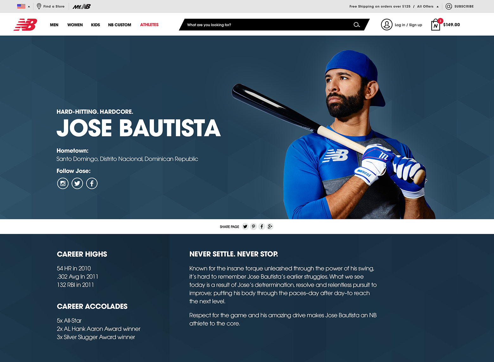Open Jose's Facebook profile icon
494x362 pixels.
(x=92, y=183)
